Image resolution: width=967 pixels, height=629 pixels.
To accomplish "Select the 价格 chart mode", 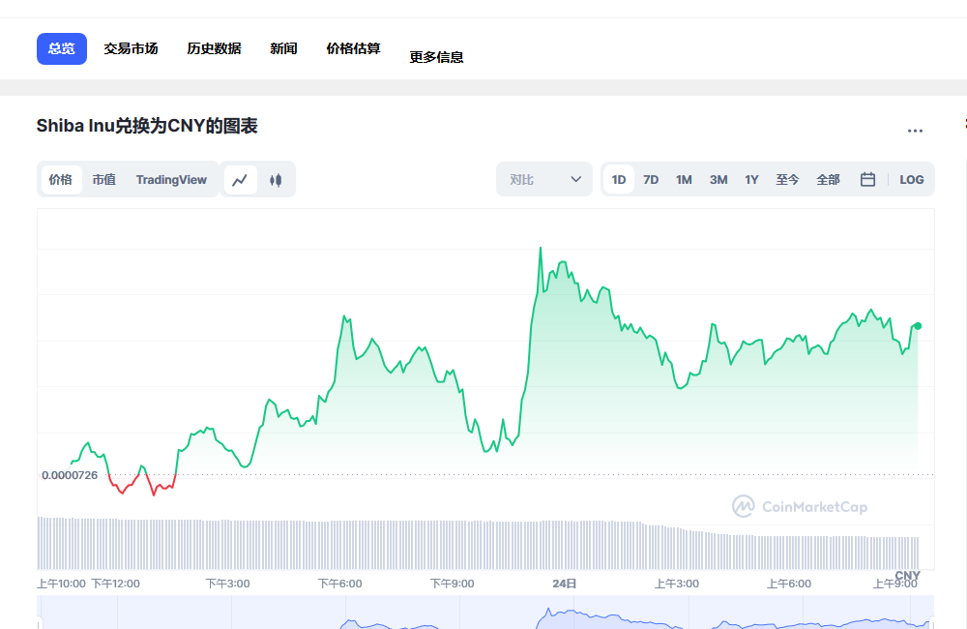I will click(x=61, y=180).
